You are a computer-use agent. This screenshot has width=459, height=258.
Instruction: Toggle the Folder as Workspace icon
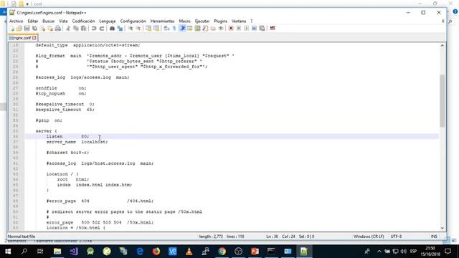coord(213,29)
